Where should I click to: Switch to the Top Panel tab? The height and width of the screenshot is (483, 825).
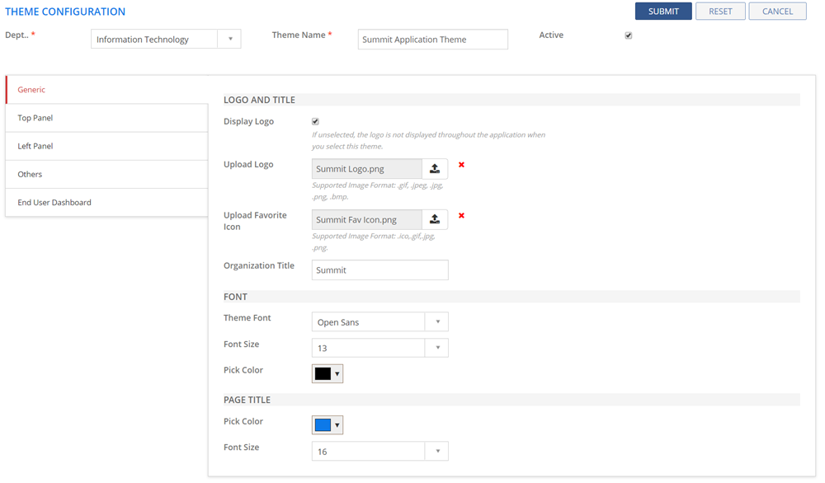pyautogui.click(x=35, y=118)
